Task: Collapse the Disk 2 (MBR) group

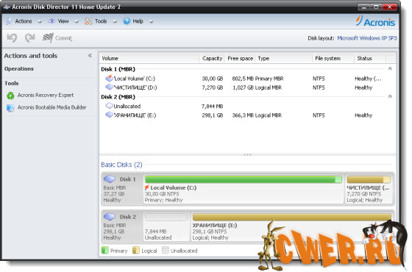Action: [390, 96]
